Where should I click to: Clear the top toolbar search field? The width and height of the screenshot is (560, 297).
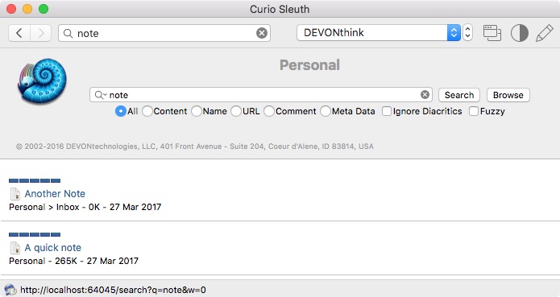[262, 33]
